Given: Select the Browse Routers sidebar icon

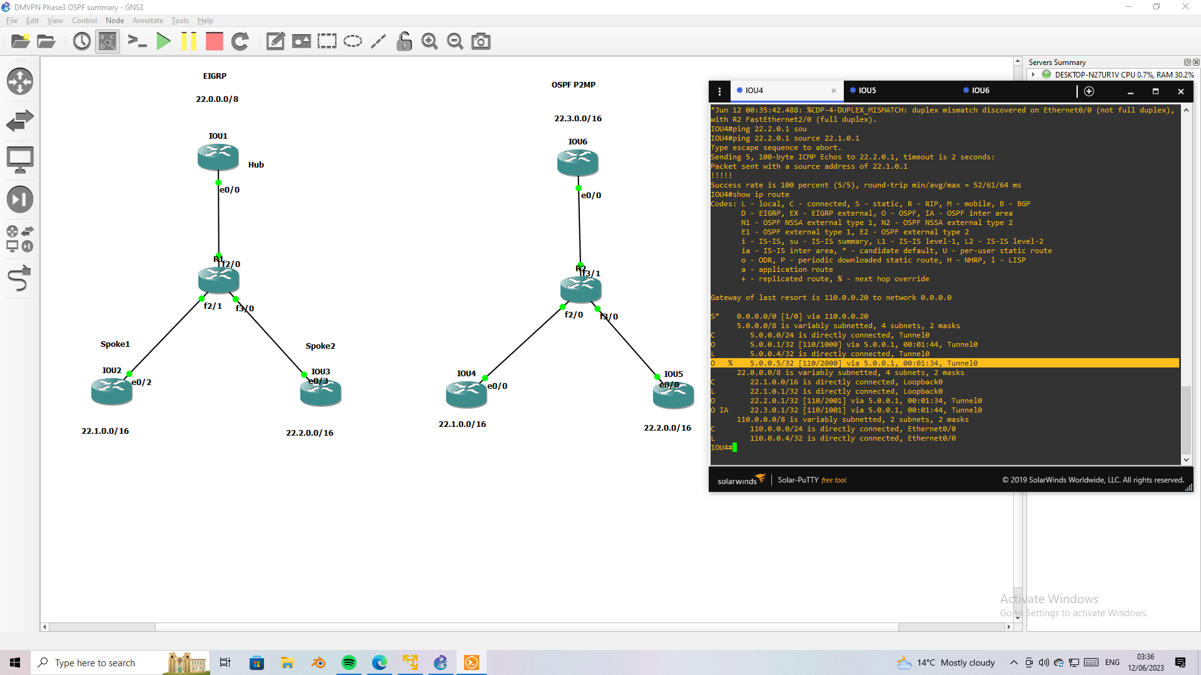Looking at the screenshot, I should pos(20,81).
